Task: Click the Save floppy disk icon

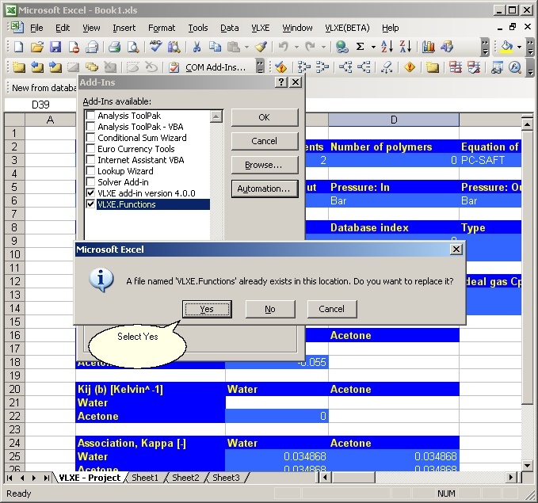Action: tap(55, 47)
